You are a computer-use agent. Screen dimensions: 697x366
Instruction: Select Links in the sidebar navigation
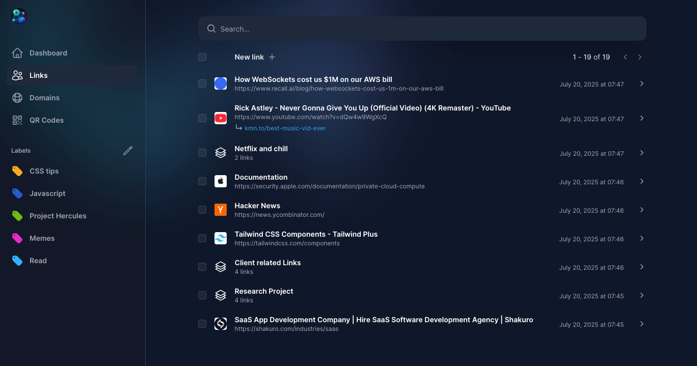click(x=38, y=75)
